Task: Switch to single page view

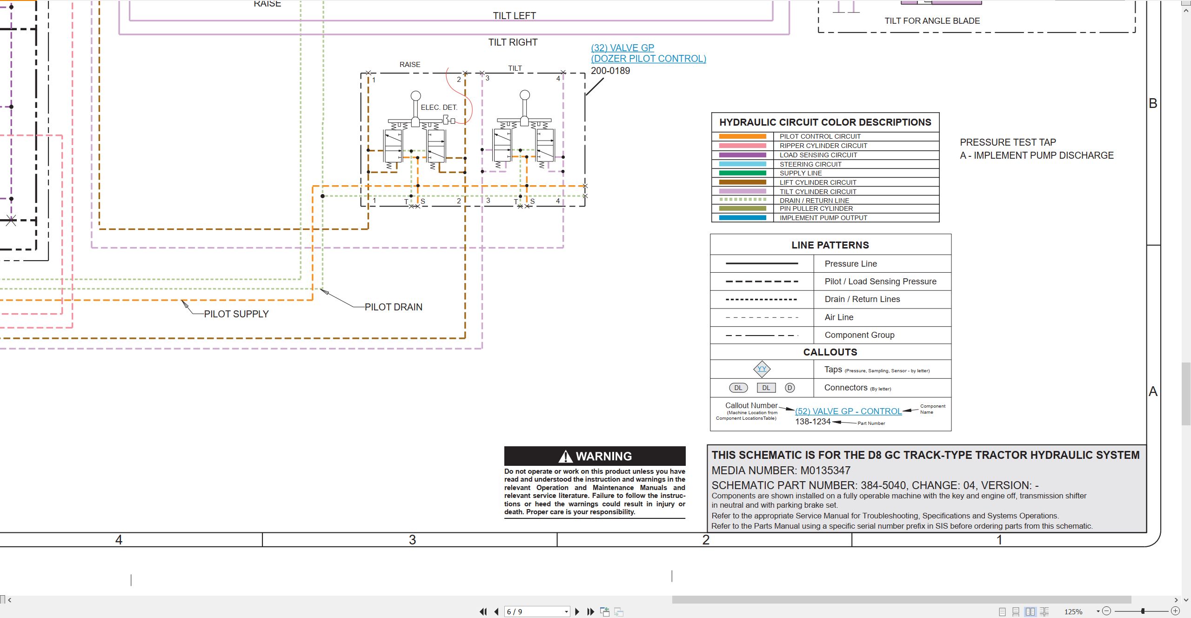Action: [1003, 611]
